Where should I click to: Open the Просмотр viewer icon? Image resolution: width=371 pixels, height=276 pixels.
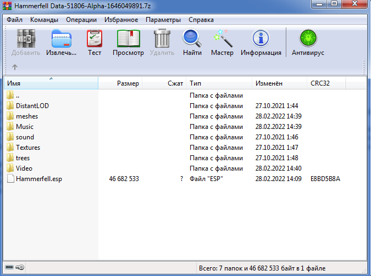point(128,43)
